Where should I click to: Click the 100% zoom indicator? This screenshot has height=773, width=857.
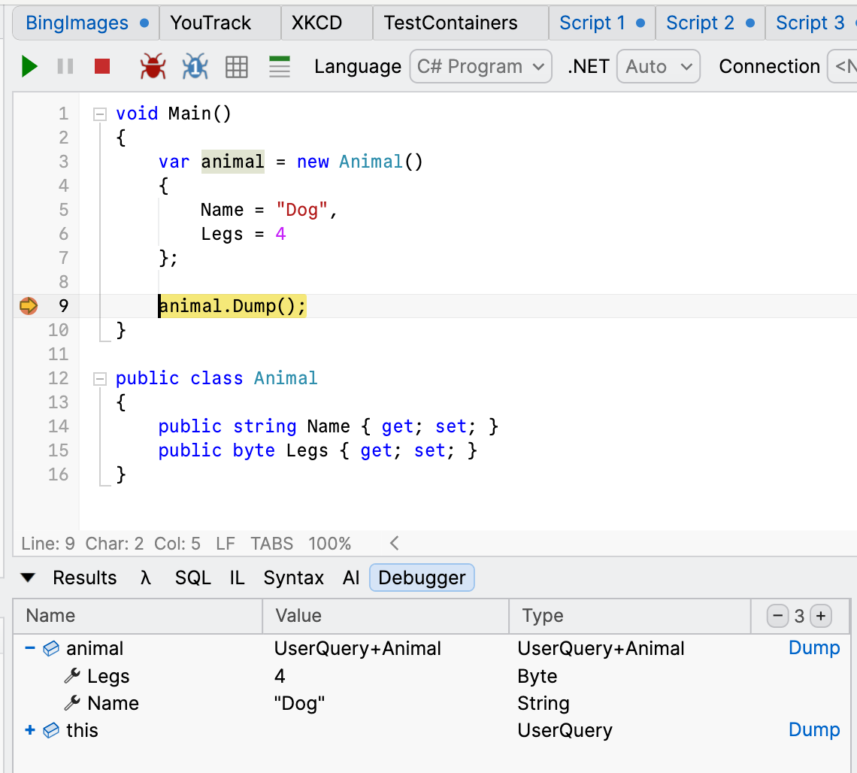(329, 544)
